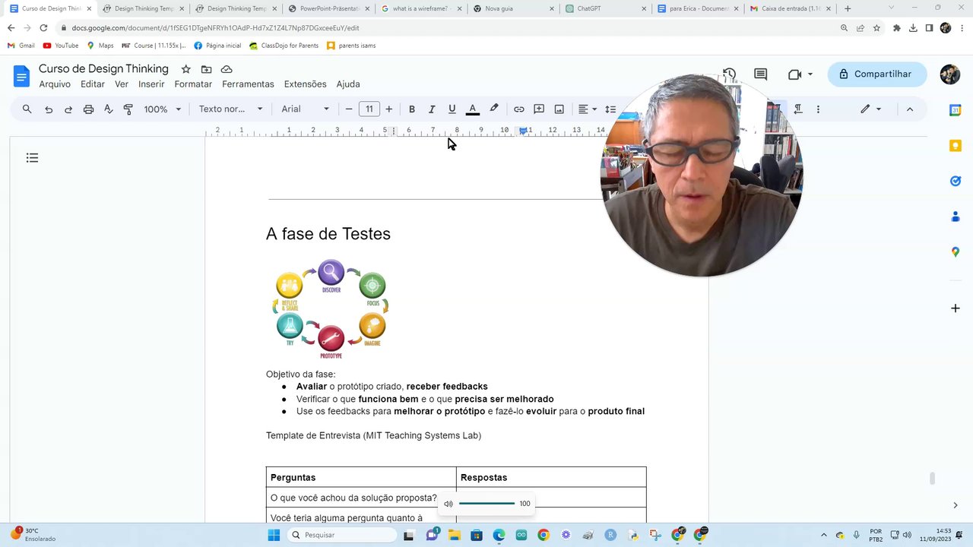Add a comment from the toolbar
This screenshot has height=547, width=973.
tap(539, 109)
